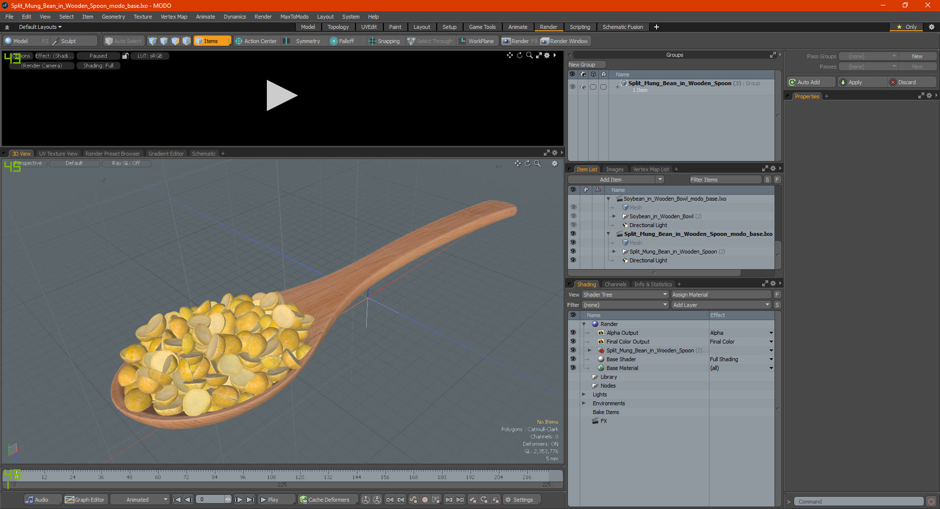Open the Action Center tool

click(x=256, y=41)
